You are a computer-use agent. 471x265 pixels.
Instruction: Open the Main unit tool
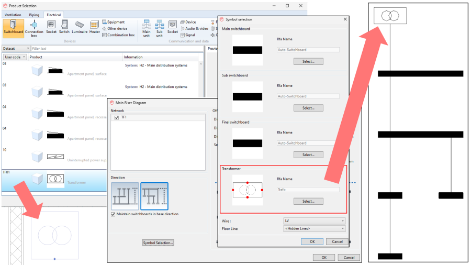[147, 29]
